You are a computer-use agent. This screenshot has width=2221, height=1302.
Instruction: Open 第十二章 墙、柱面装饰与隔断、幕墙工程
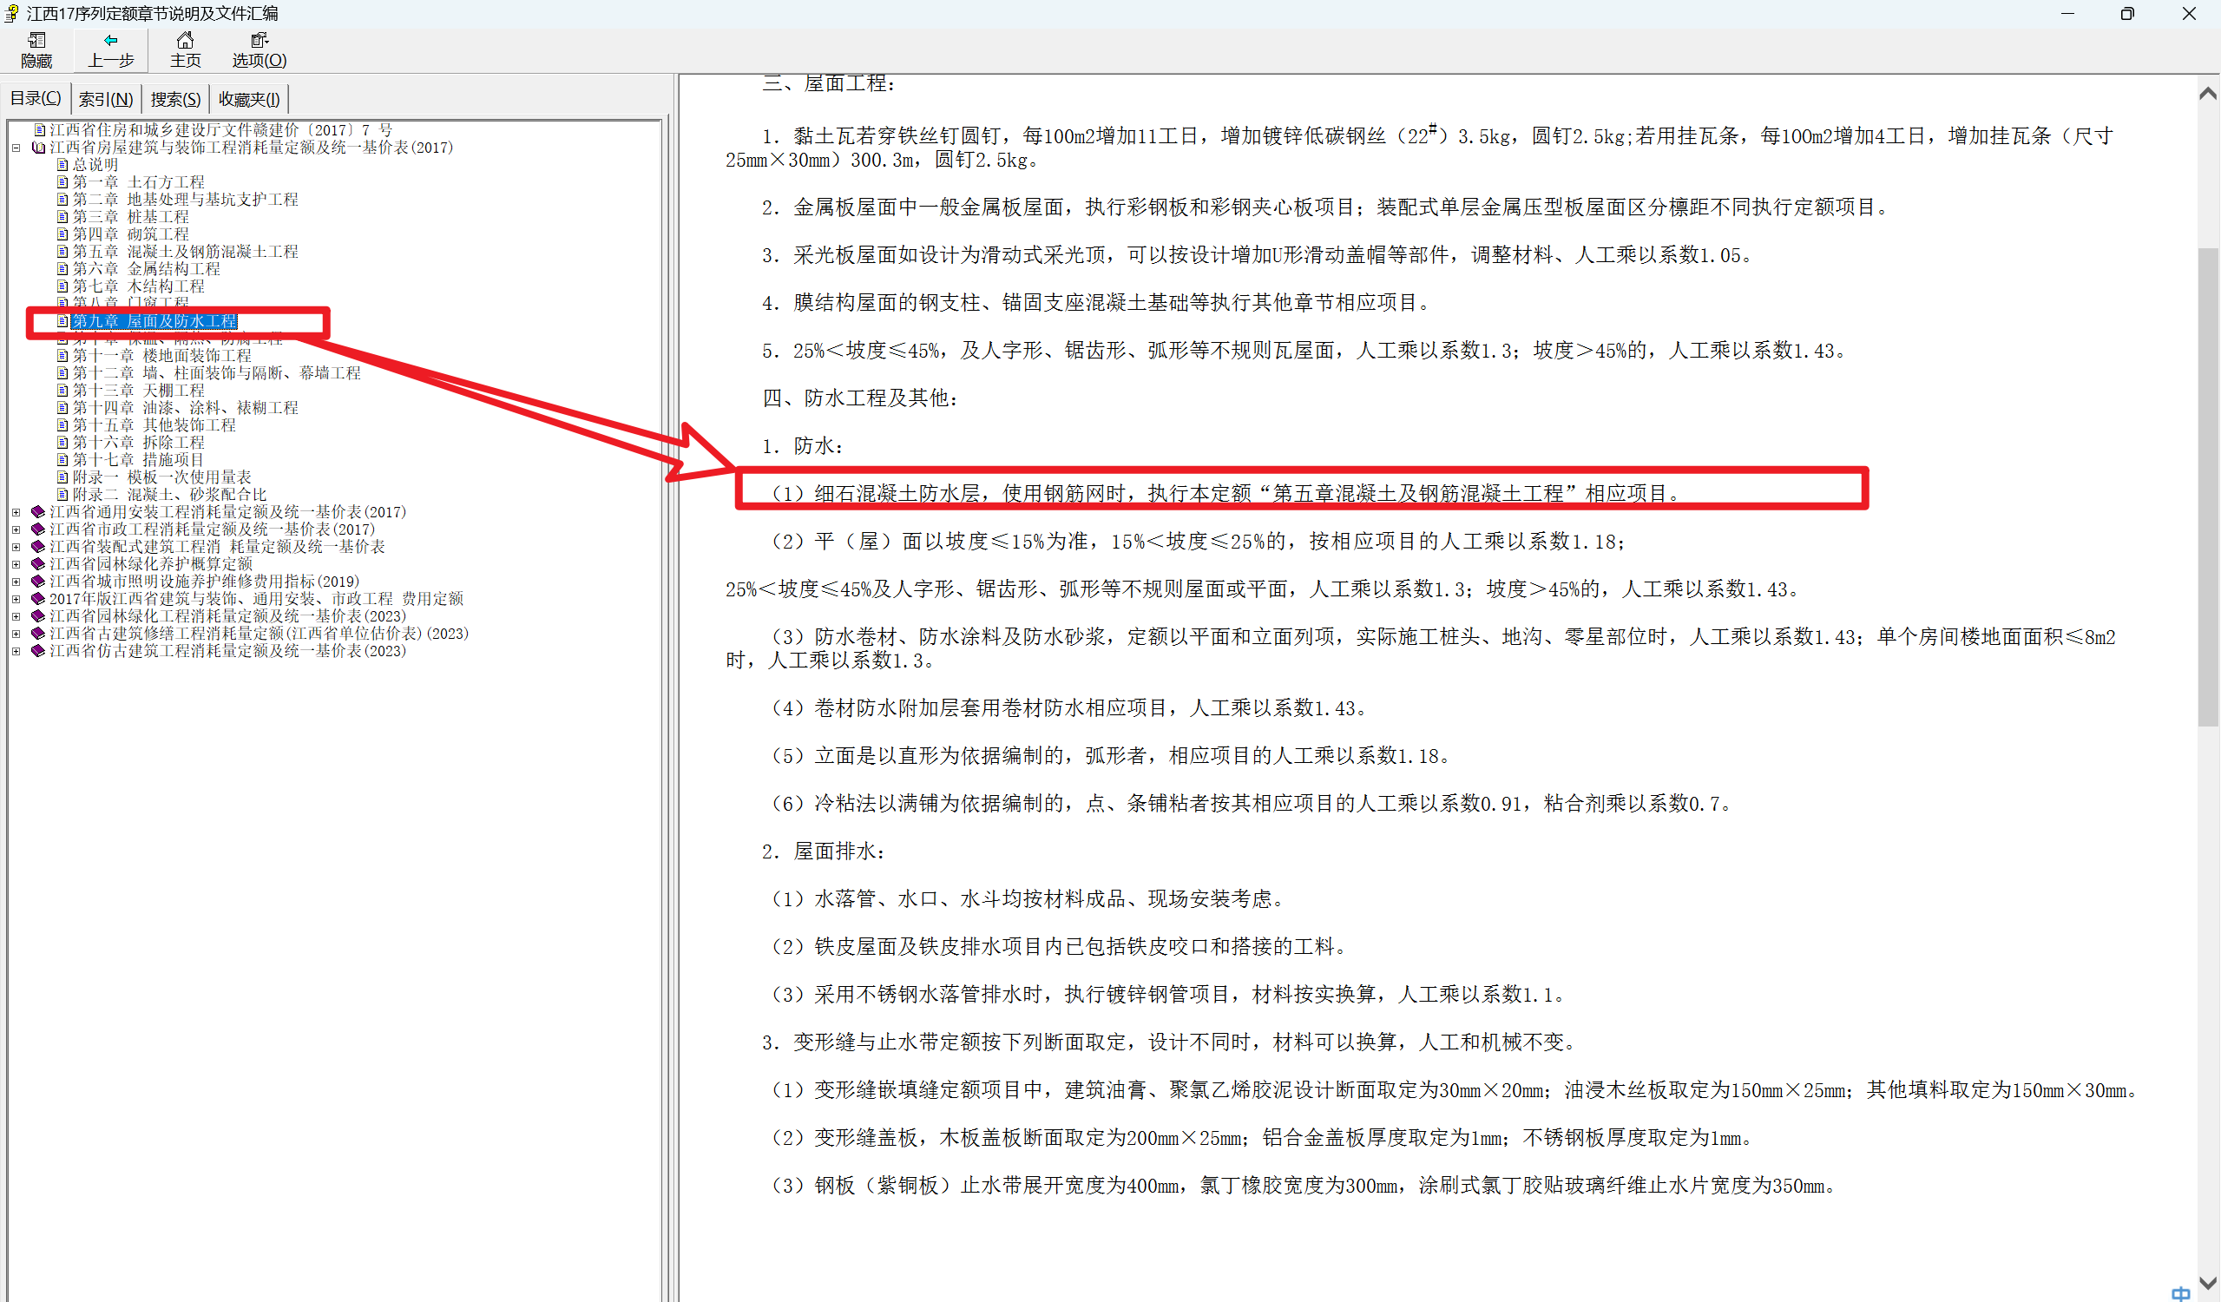pos(217,374)
